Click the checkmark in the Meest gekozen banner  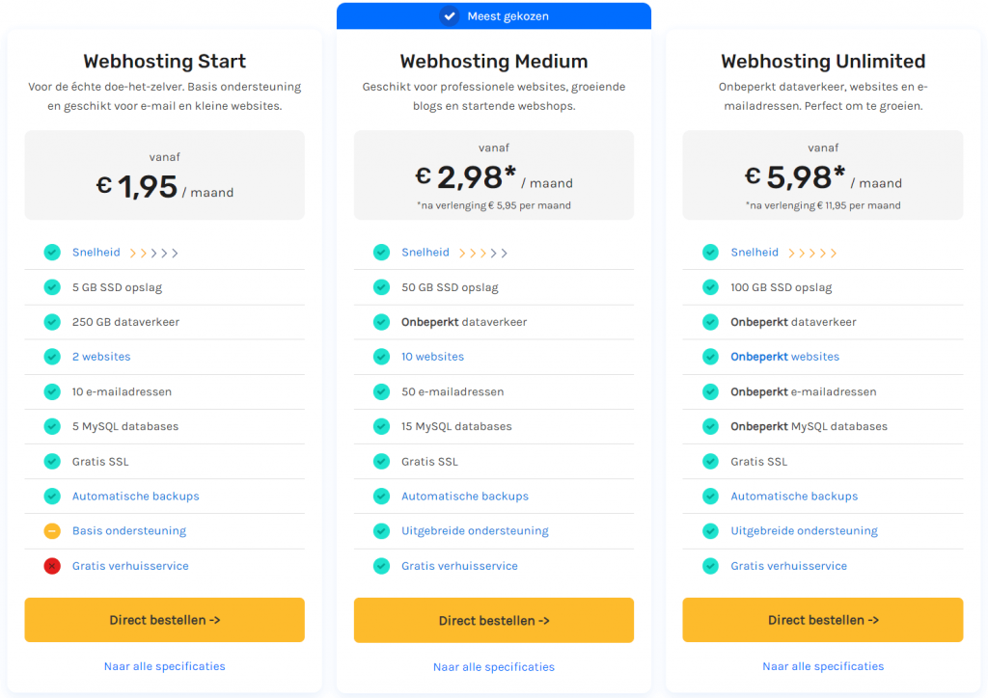coord(452,15)
